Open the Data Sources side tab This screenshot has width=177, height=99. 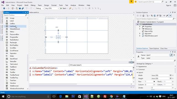2,29
